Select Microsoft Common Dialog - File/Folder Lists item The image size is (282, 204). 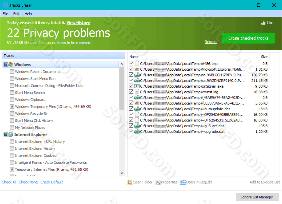pos(49,85)
